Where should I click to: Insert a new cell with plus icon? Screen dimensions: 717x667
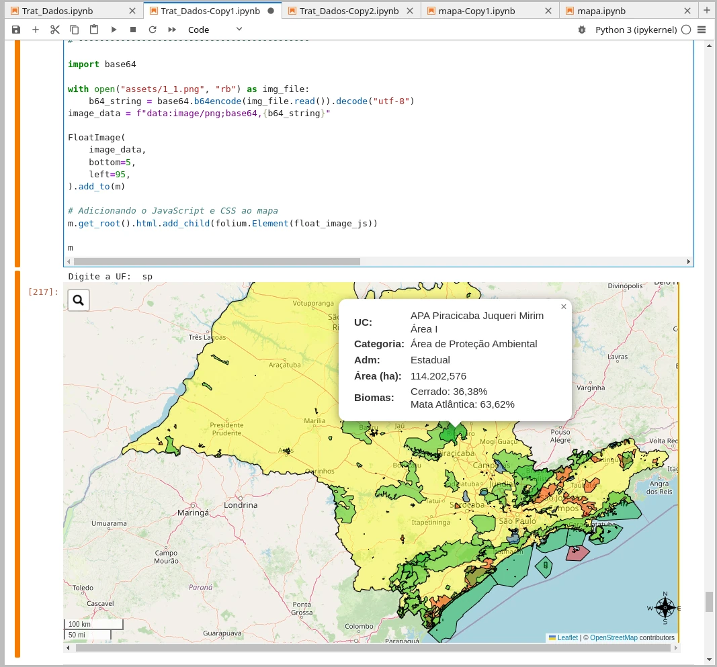click(x=36, y=30)
